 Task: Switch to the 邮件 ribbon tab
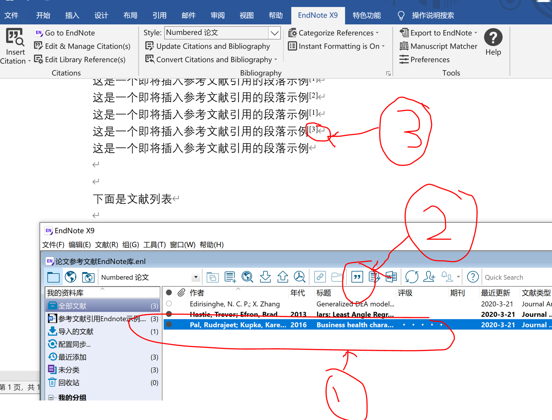coord(189,15)
